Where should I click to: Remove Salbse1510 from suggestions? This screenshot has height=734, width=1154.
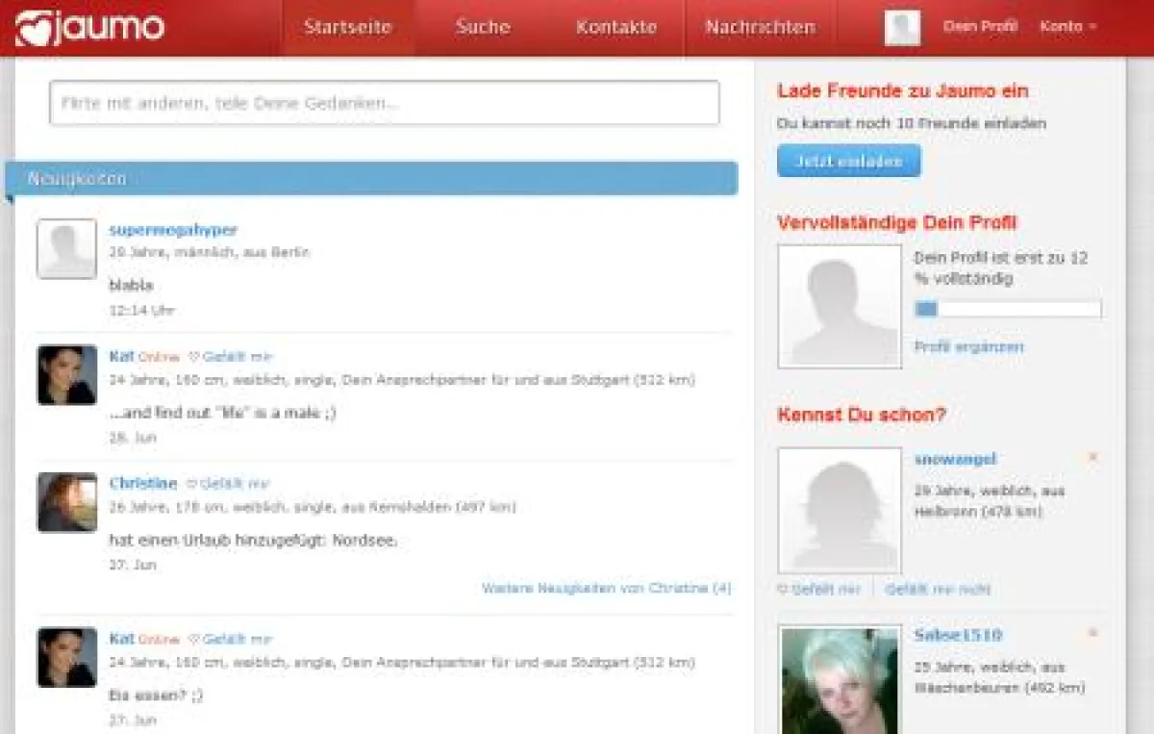pyautogui.click(x=1092, y=635)
